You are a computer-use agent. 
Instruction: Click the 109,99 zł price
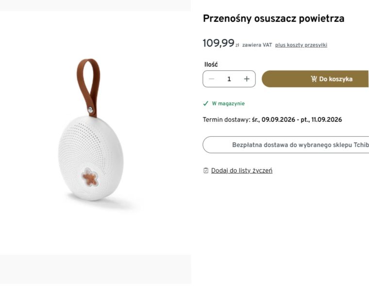(x=221, y=43)
